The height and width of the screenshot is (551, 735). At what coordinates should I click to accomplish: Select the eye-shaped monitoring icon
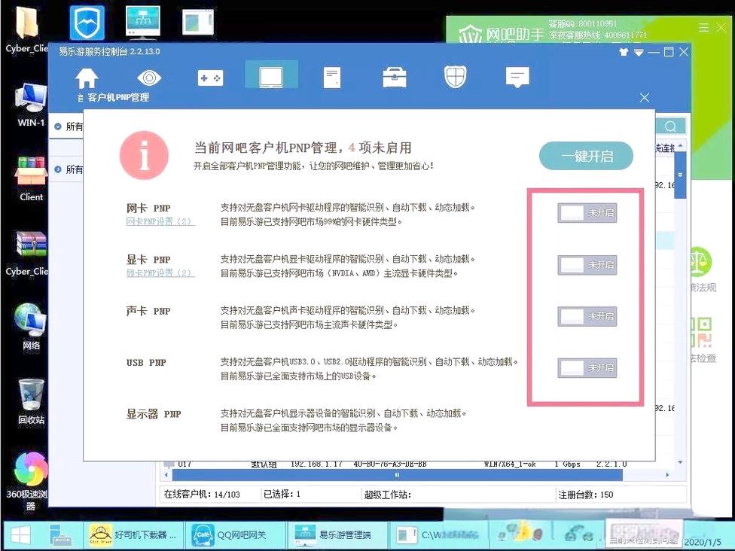click(x=148, y=78)
